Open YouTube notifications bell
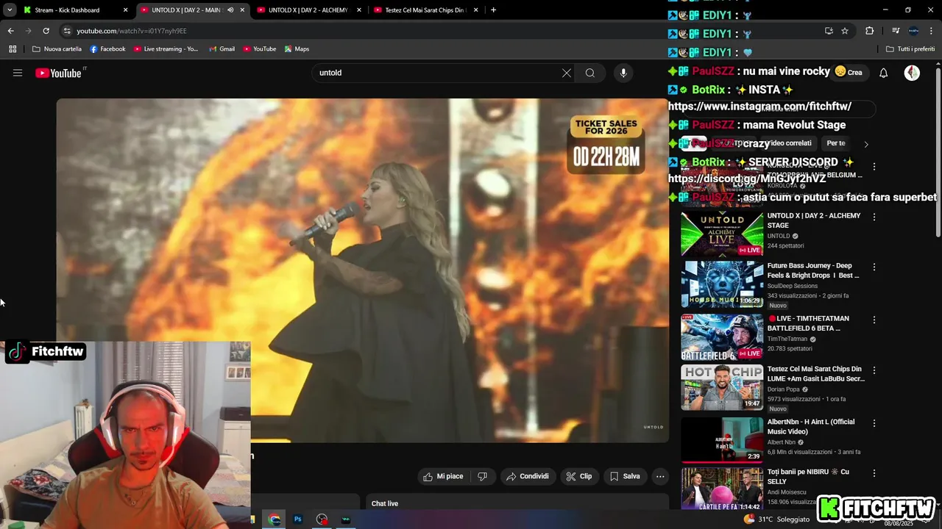 [884, 73]
